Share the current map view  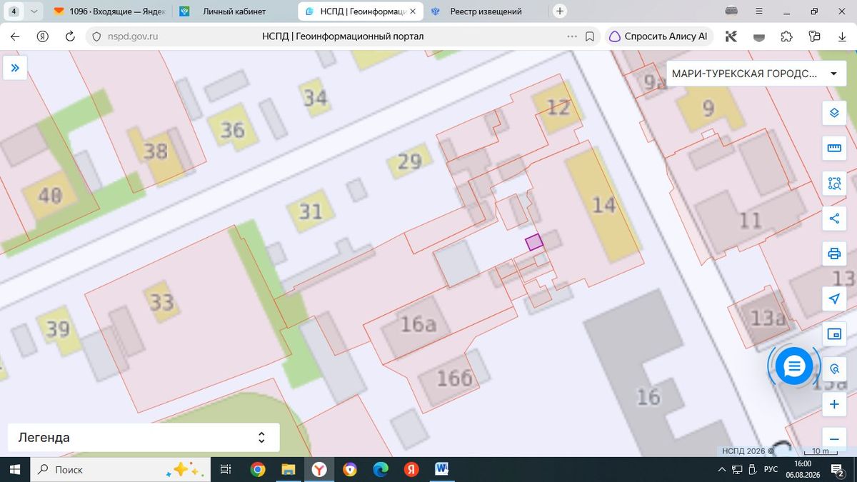833,219
